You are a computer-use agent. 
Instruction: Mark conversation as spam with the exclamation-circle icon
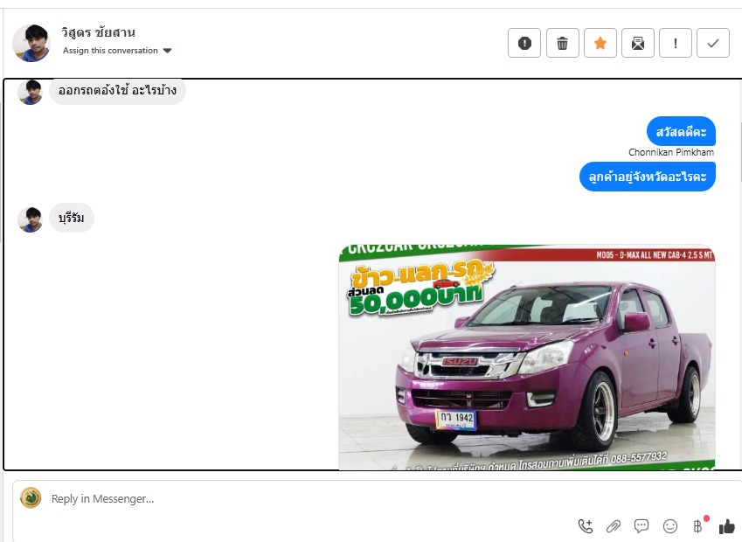point(524,43)
